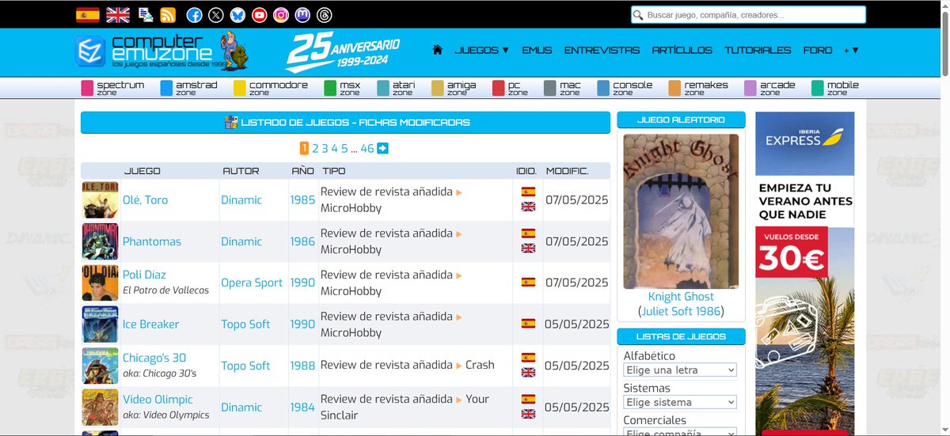Open the Remakes zone

click(698, 88)
